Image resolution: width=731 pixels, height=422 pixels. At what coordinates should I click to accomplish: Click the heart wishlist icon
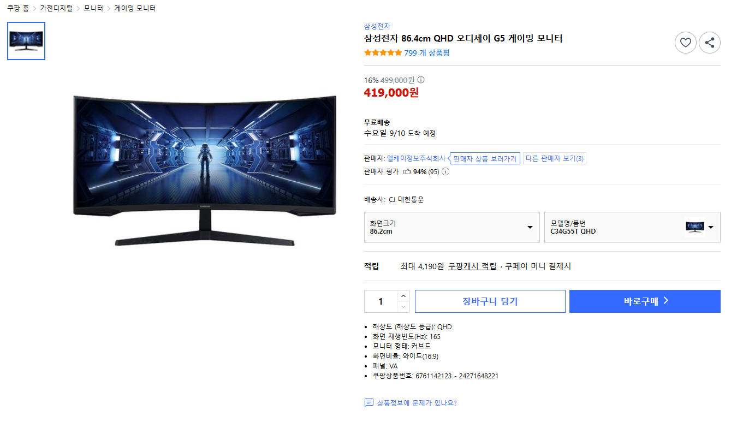pyautogui.click(x=686, y=43)
